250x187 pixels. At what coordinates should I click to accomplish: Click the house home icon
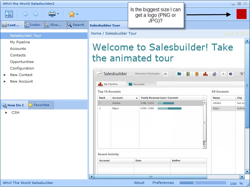[x=214, y=74]
